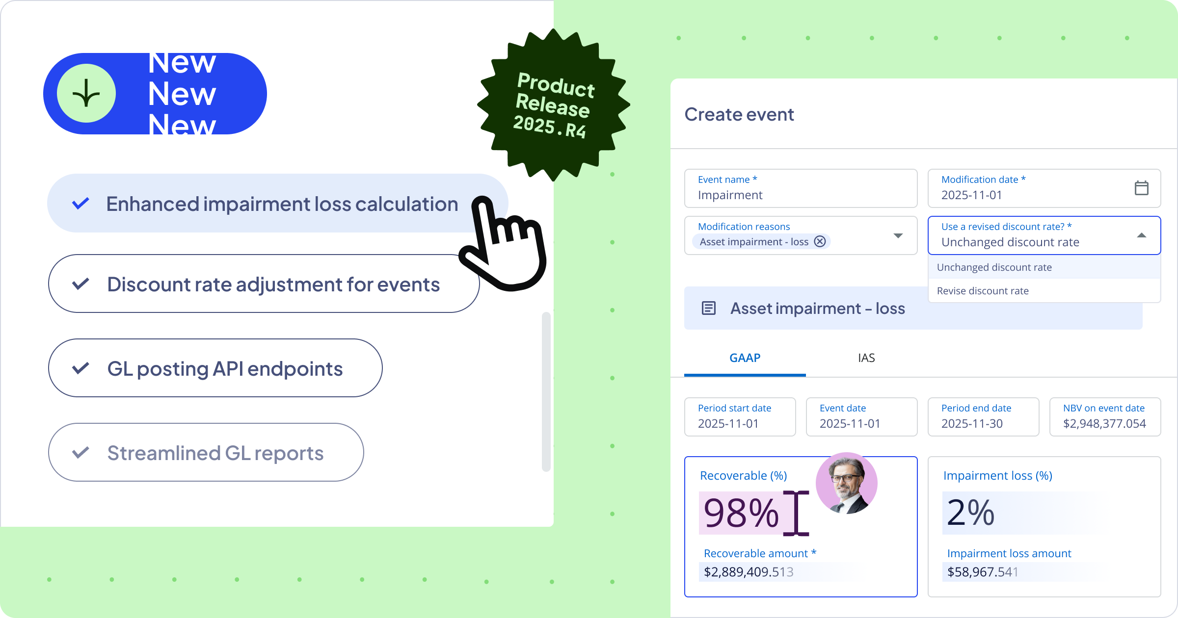
Task: Click the Enhanced impairment loss calculation pill
Action: (282, 204)
